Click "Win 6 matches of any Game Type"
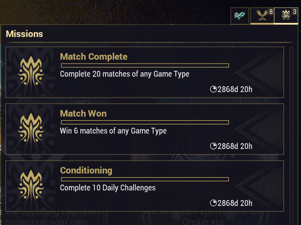 point(113,131)
